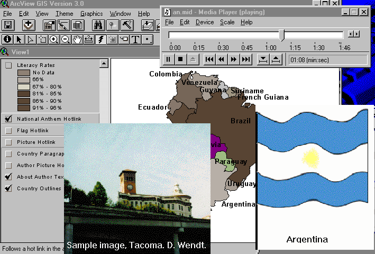375x254 pixels.
Task: Click the Brazil label on the map
Action: [241, 121]
